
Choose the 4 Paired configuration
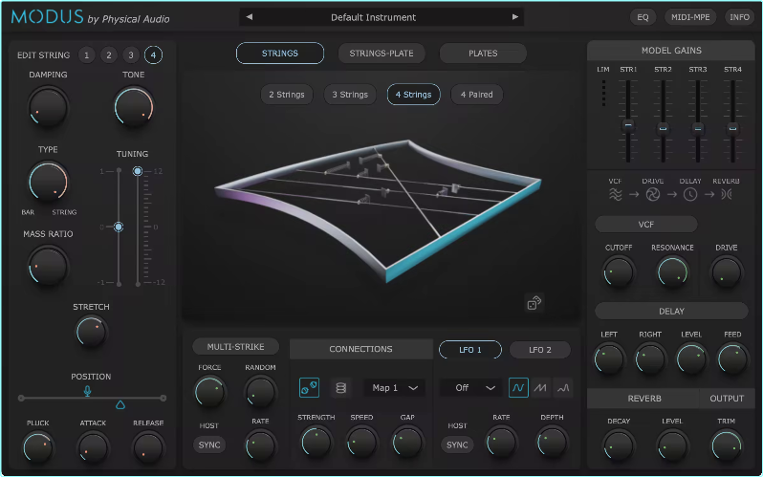click(x=477, y=95)
